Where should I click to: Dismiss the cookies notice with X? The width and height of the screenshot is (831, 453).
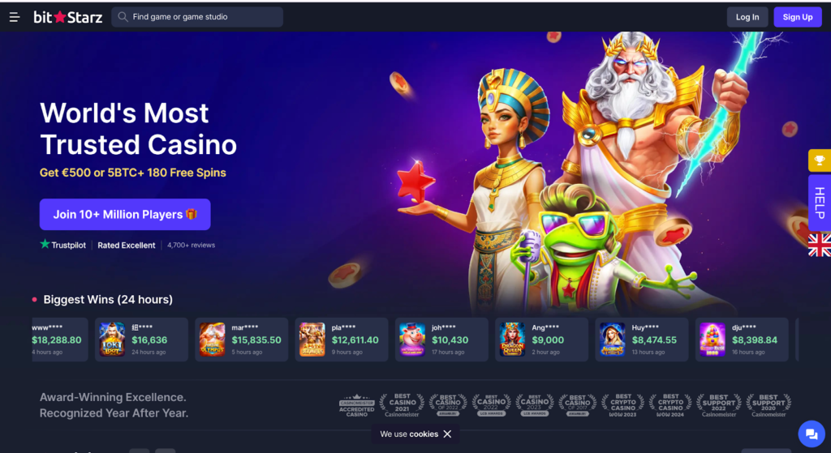(447, 434)
